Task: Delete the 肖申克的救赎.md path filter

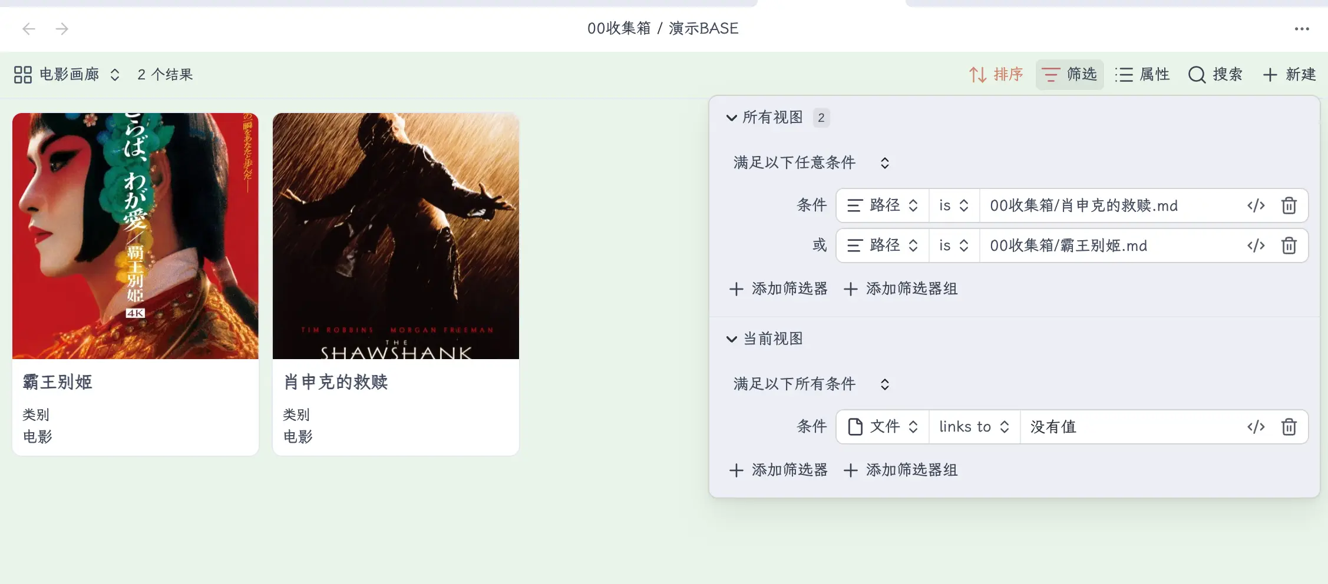Action: click(x=1289, y=205)
